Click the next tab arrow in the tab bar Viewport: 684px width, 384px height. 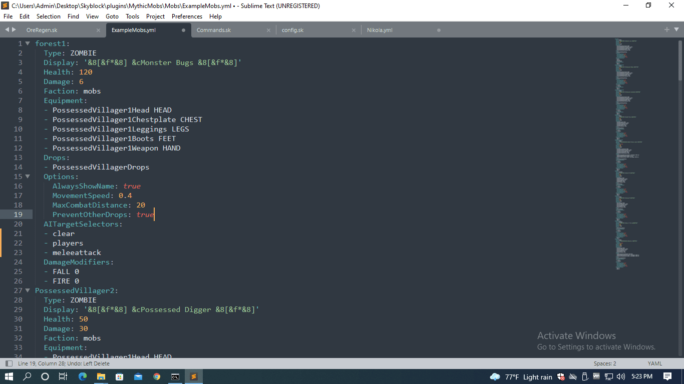[14, 30]
